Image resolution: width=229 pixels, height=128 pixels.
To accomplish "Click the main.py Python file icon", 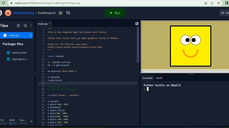I will 5,35.
